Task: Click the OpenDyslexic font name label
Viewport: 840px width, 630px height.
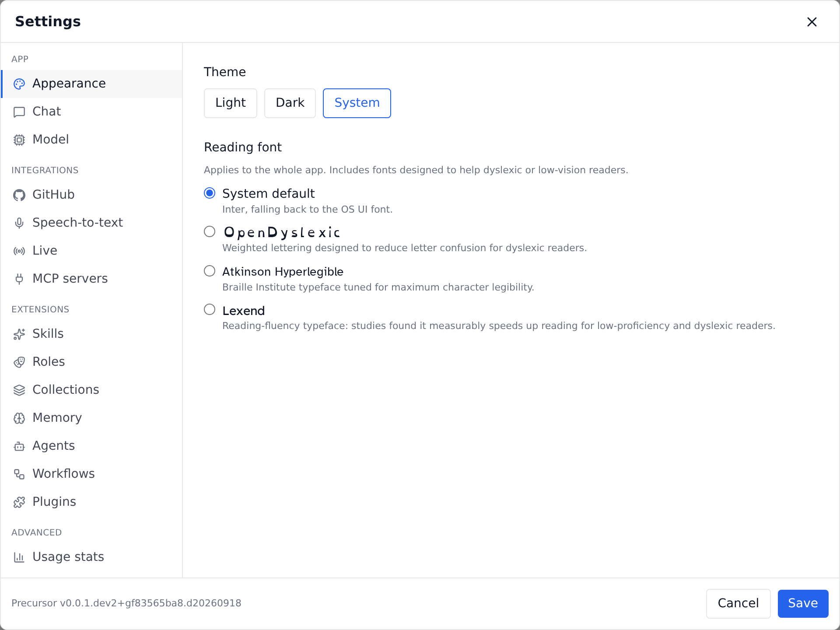Action: pos(282,232)
